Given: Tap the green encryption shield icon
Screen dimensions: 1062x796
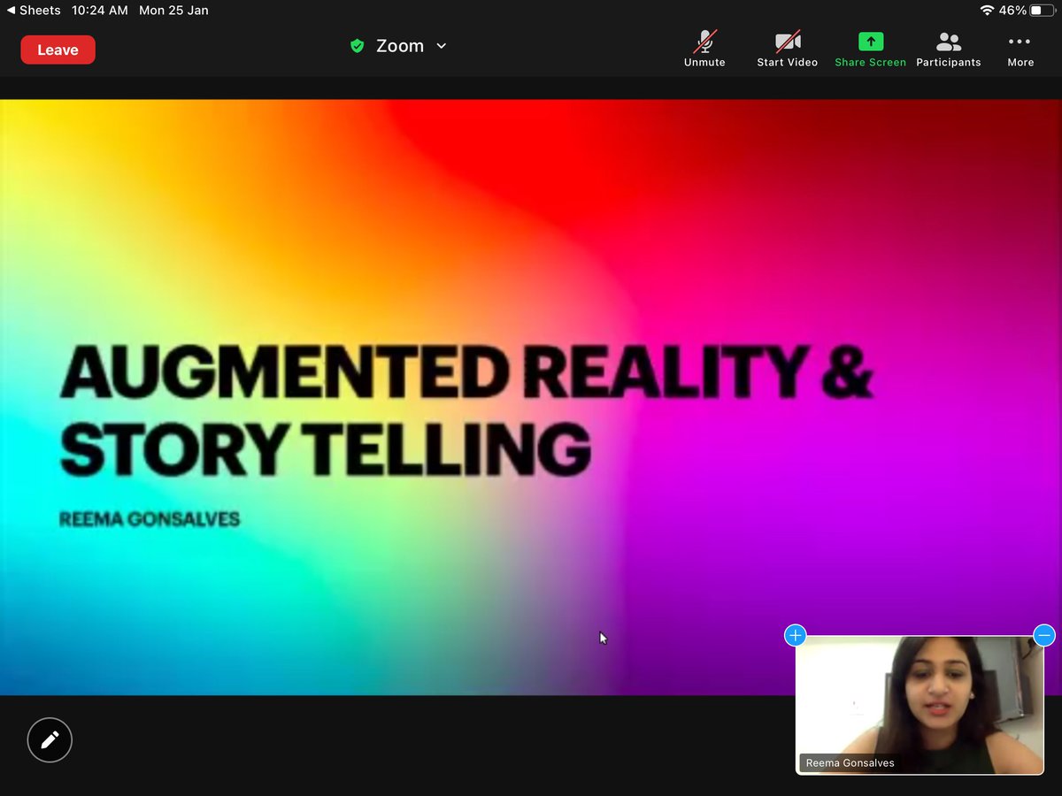Looking at the screenshot, I should point(357,45).
